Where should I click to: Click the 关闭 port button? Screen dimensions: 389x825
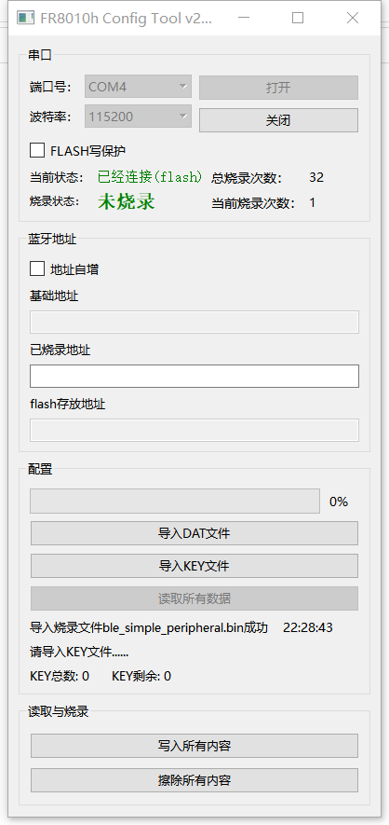click(x=278, y=120)
